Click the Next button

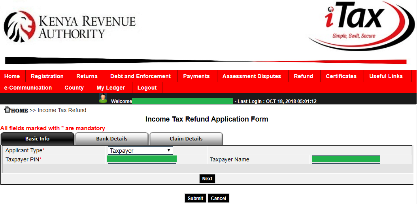(207, 179)
